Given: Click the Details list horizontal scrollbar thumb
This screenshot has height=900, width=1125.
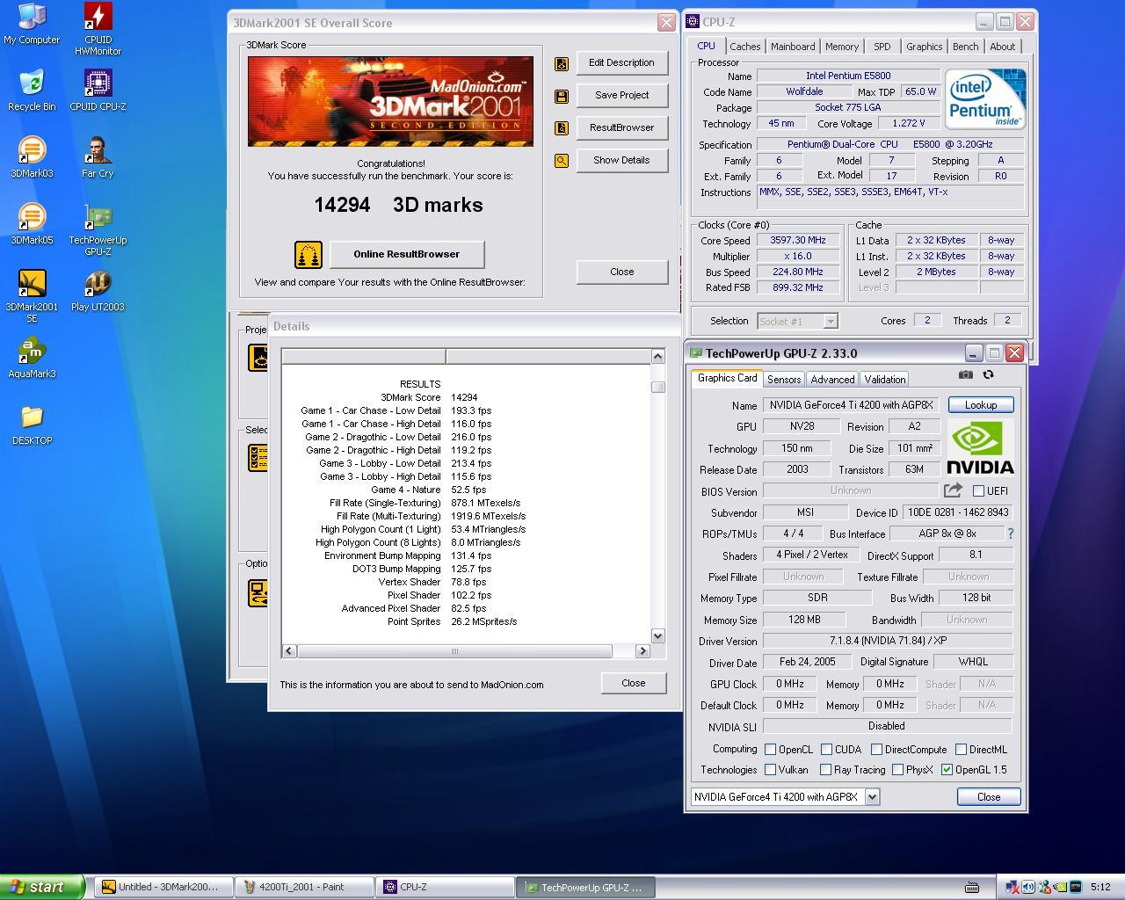Looking at the screenshot, I should pyautogui.click(x=454, y=651).
